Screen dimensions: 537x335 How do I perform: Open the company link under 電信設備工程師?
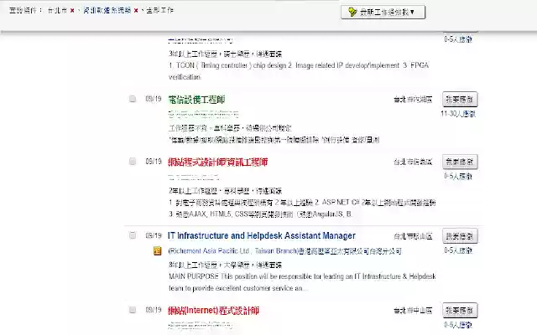click(203, 114)
